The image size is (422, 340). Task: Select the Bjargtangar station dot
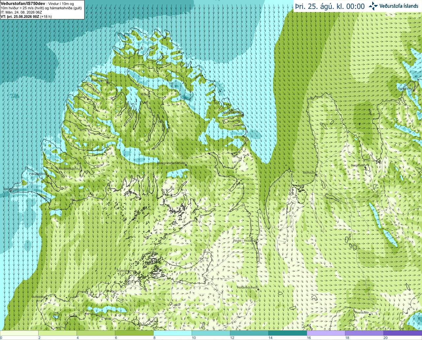pyautogui.click(x=11, y=191)
